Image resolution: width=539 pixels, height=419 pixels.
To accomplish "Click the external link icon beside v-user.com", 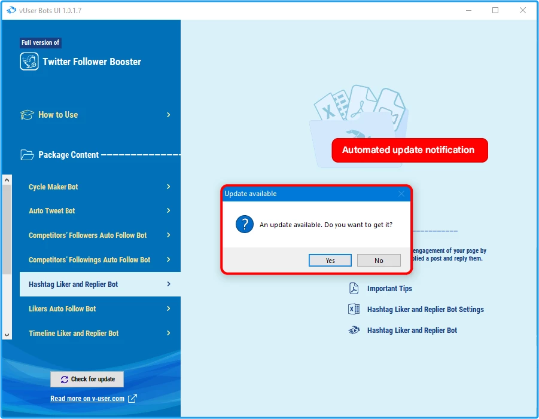I will (132, 399).
